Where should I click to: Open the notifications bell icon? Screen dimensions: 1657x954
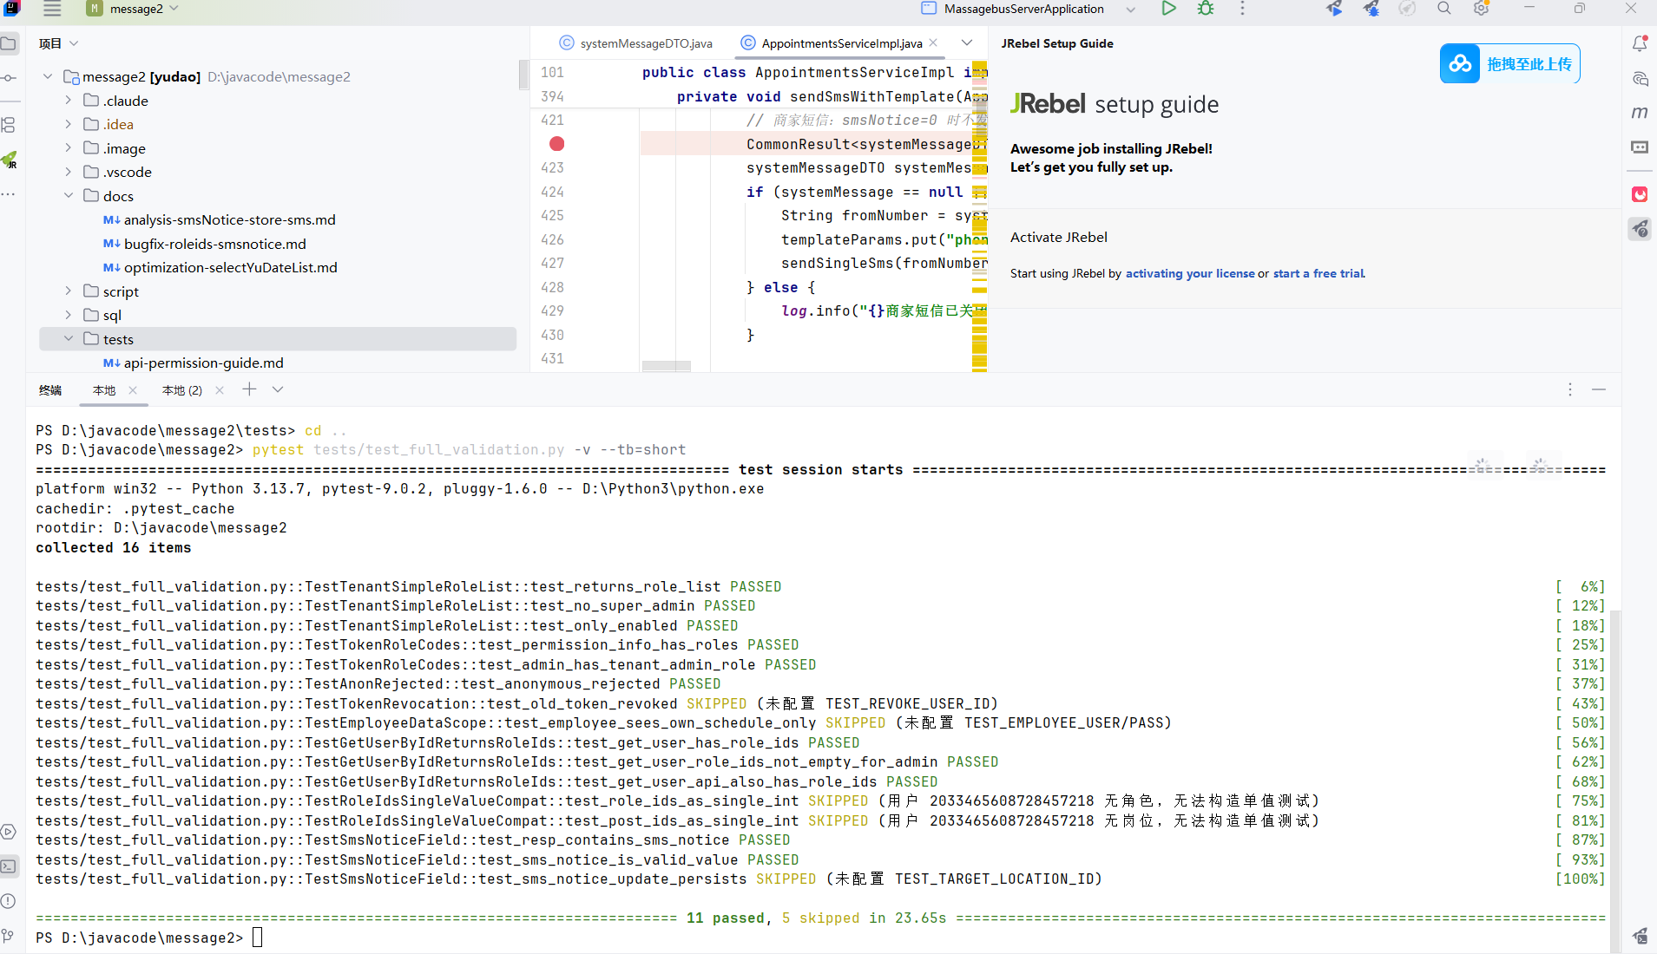pos(1640,43)
